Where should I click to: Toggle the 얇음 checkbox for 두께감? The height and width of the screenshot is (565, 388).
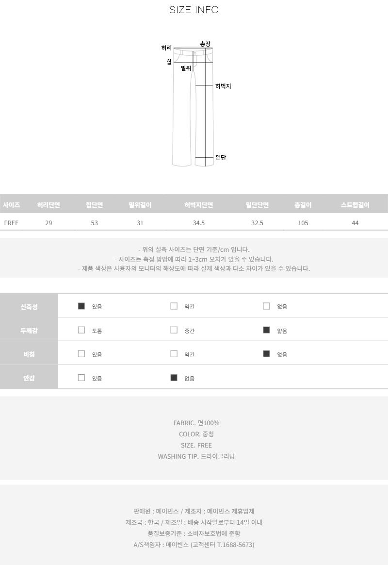[266, 330]
